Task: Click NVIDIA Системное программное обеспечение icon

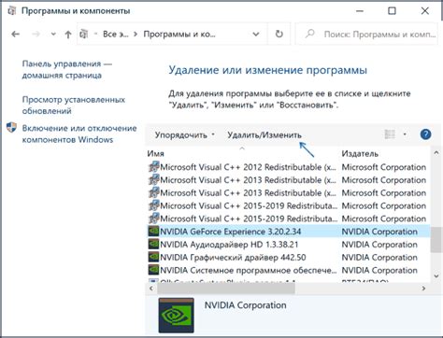Action: point(153,270)
